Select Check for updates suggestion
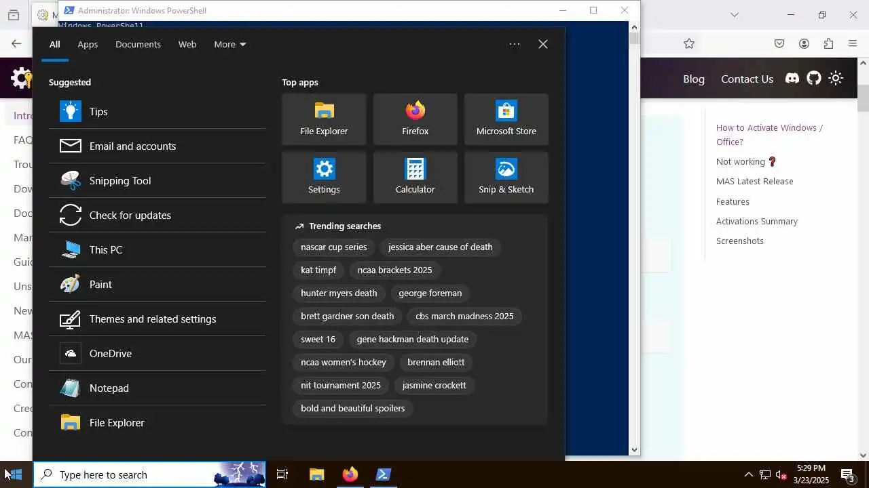This screenshot has width=869, height=488. 157,215
